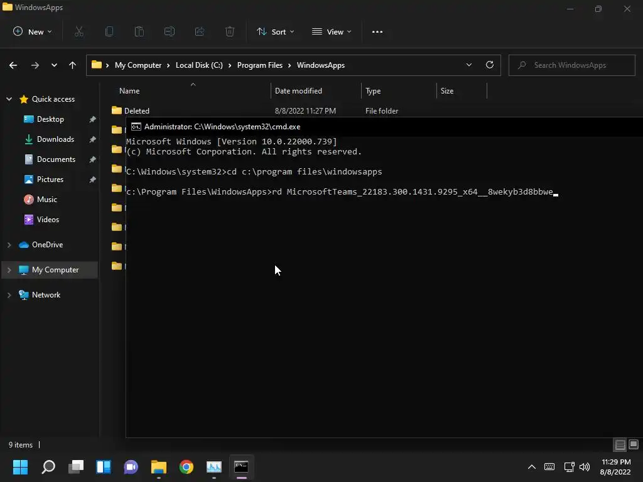The height and width of the screenshot is (482, 643).
Task: Select OneDrive in navigation pane
Action: tap(47, 245)
